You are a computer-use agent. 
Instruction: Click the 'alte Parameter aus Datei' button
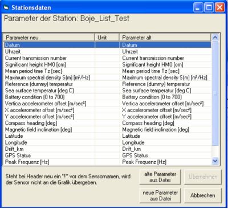click(x=160, y=177)
